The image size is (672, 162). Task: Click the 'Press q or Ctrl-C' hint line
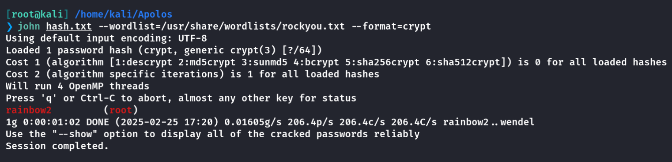(181, 98)
